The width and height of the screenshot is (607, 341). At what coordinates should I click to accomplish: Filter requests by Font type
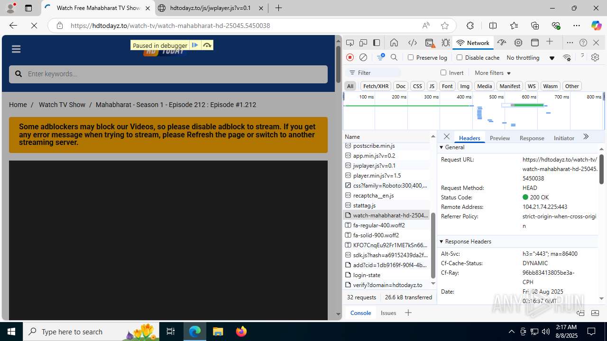[x=447, y=86]
